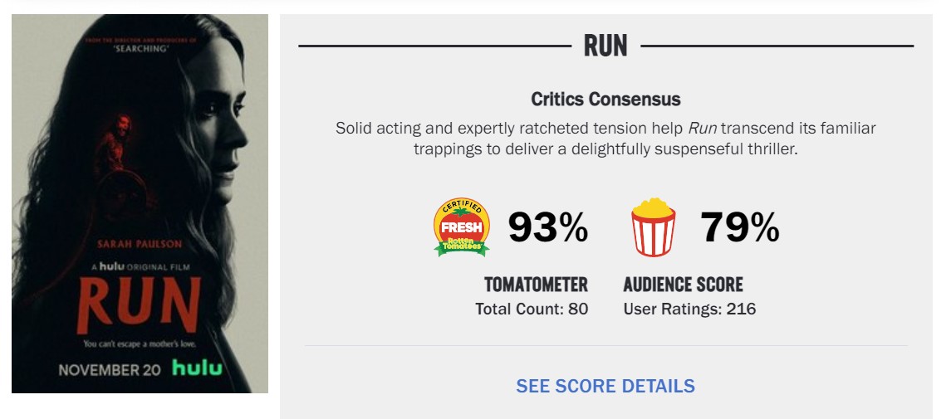951x419 pixels.
Task: Select the AUDIENCE SCORE label
Action: (683, 285)
